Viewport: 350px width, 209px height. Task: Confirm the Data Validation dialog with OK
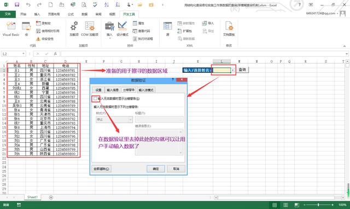tap(156, 169)
